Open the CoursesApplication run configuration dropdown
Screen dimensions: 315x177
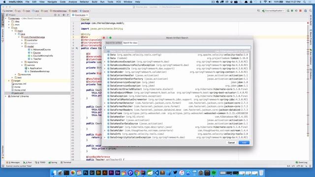[273, 11]
